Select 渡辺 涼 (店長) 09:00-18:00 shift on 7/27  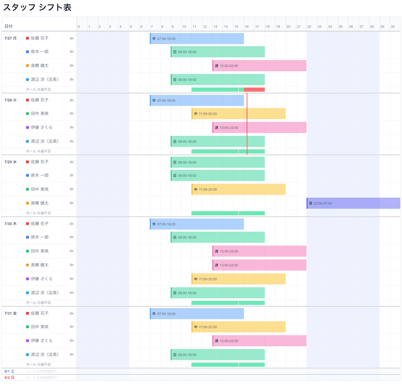click(x=218, y=79)
